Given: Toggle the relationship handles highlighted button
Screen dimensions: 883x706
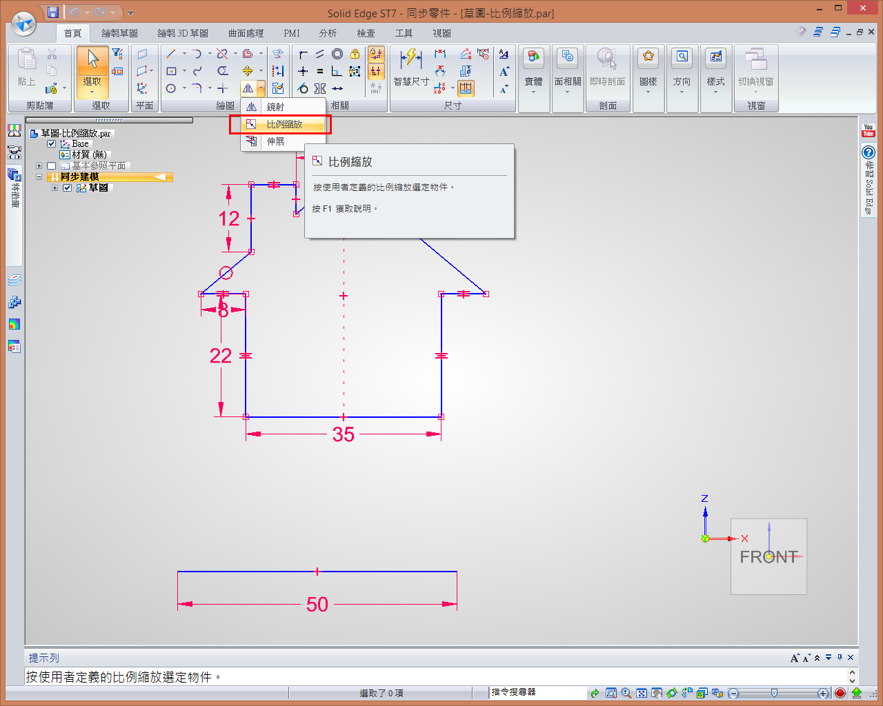Looking at the screenshot, I should tap(376, 71).
